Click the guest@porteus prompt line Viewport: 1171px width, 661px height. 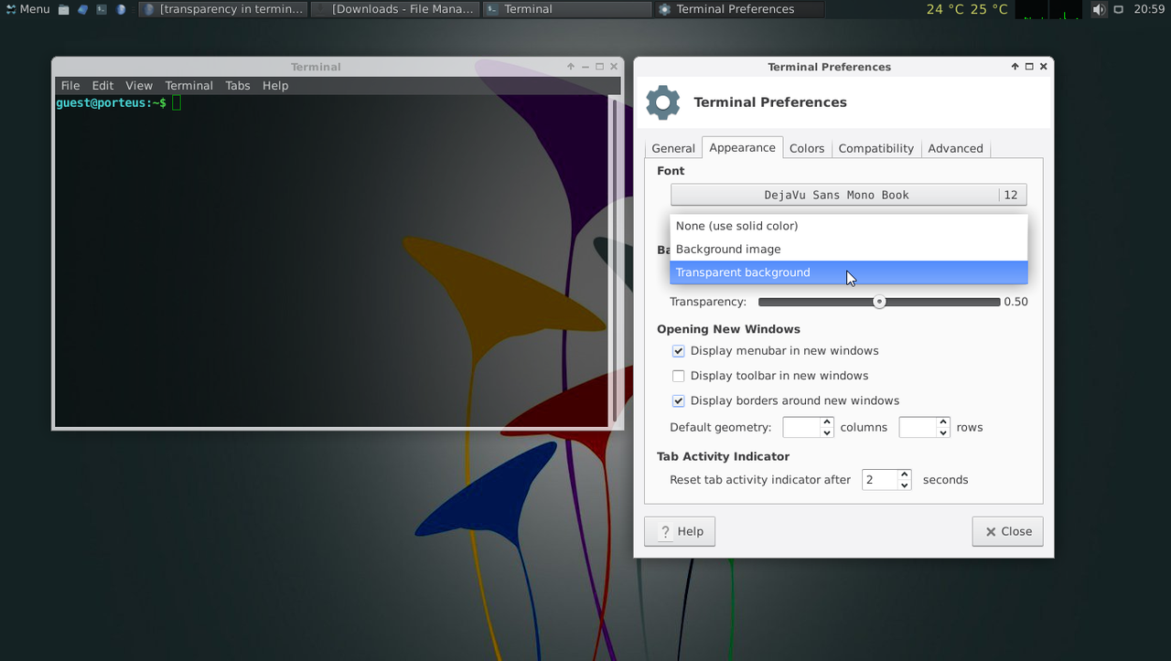111,103
